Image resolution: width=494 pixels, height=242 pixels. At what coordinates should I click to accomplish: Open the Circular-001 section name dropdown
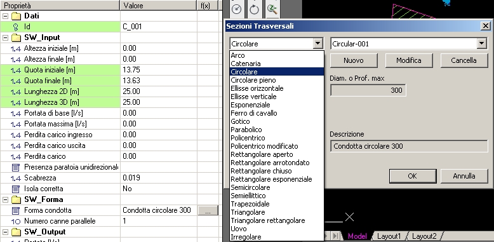(x=482, y=43)
